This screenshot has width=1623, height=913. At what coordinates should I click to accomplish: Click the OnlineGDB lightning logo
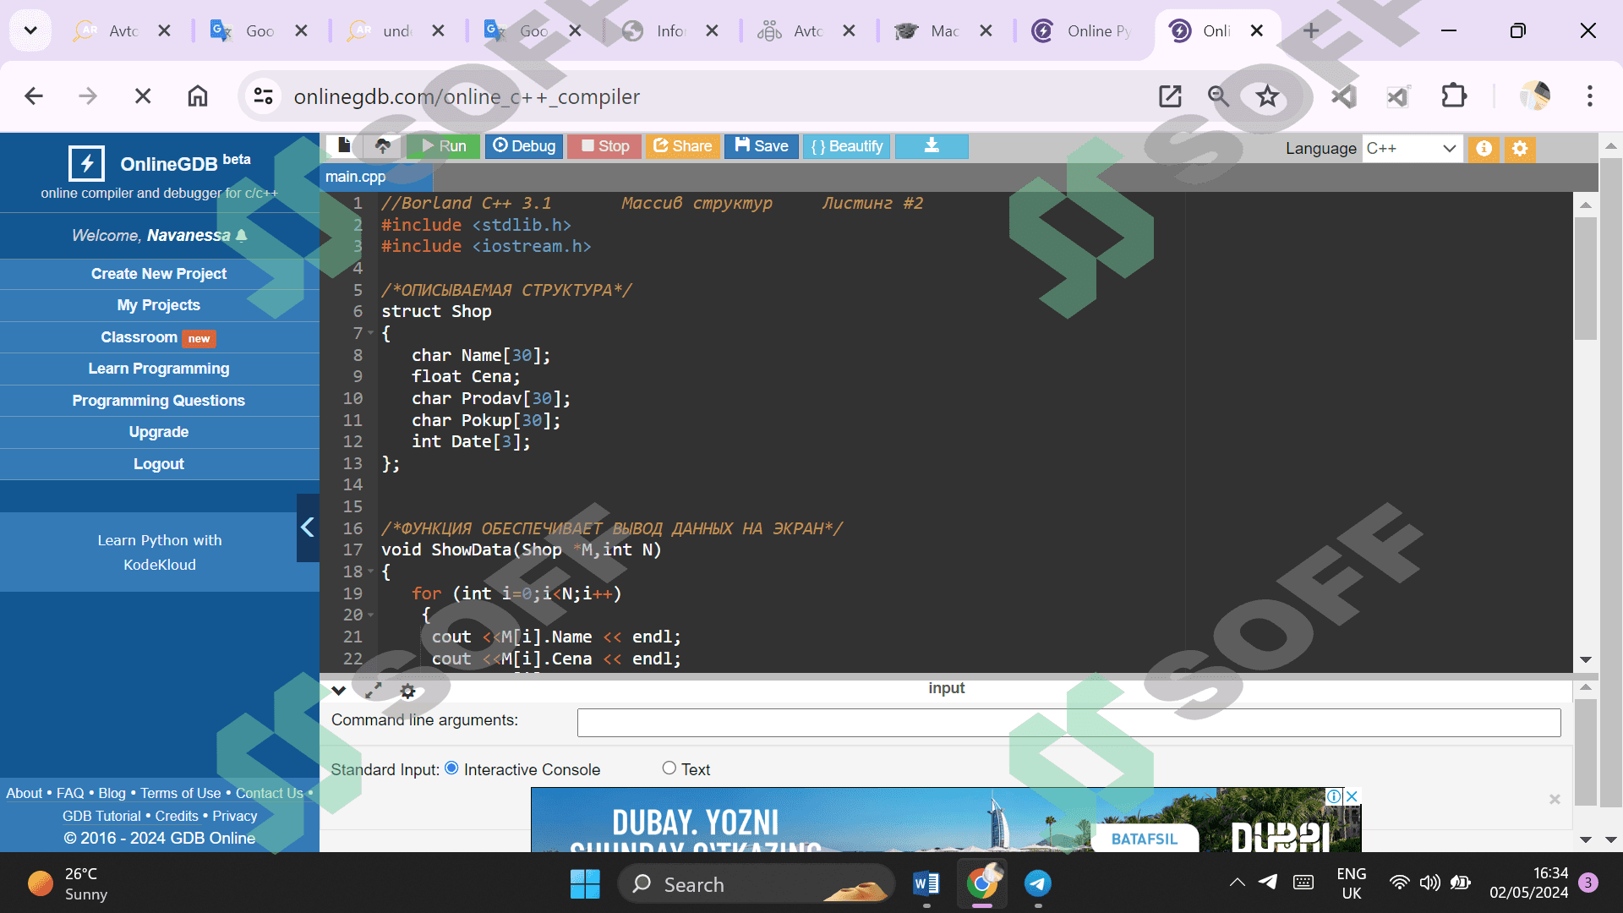86,163
